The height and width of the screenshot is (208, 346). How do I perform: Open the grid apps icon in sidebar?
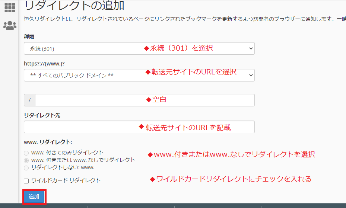pos(10,7)
